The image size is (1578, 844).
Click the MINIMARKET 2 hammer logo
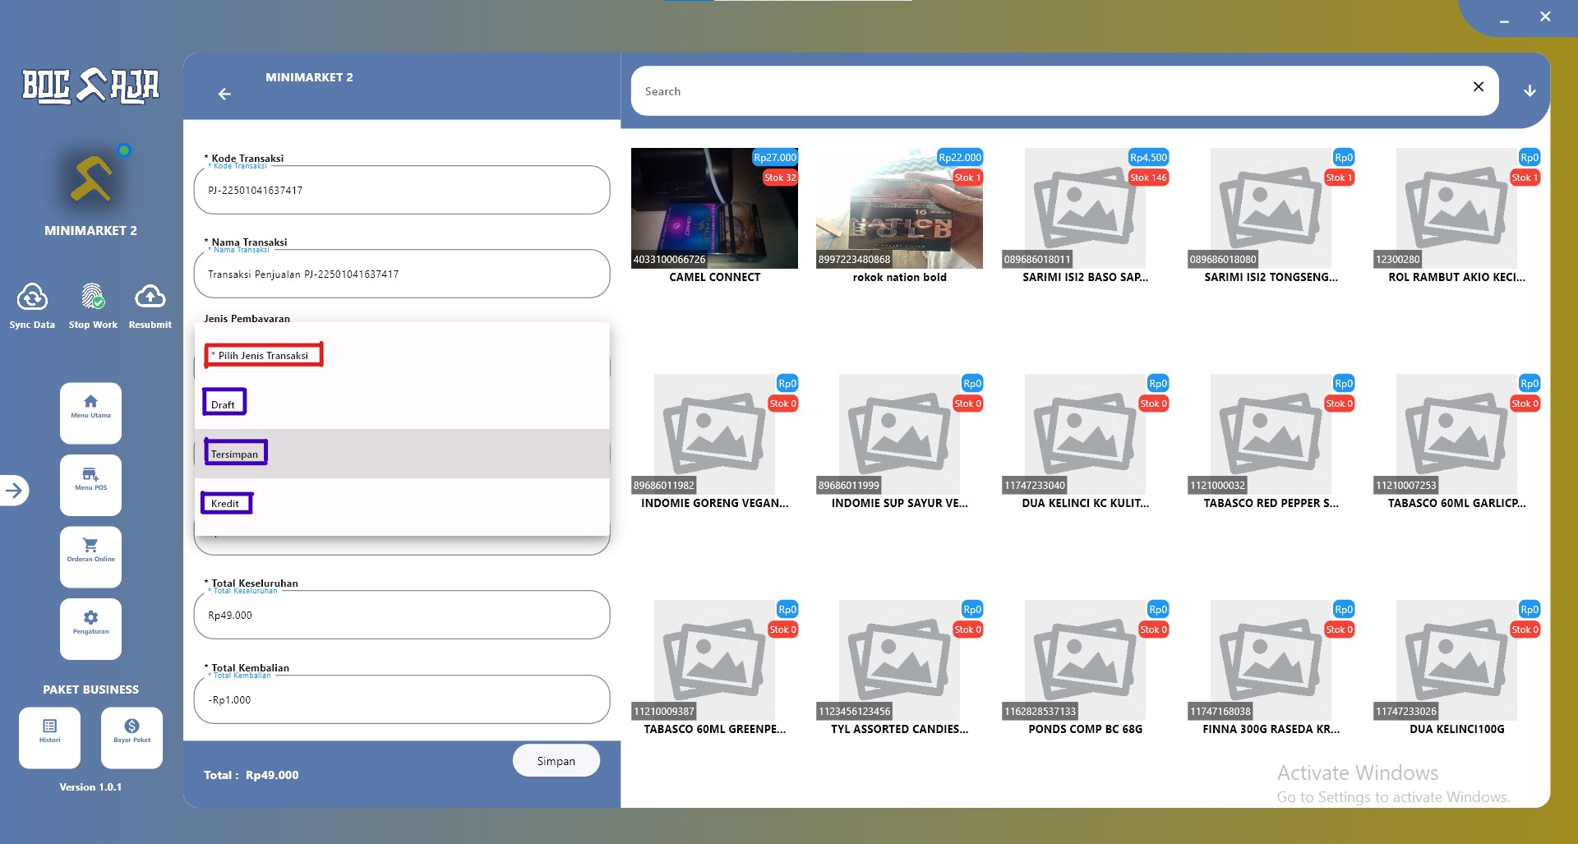pos(91,178)
